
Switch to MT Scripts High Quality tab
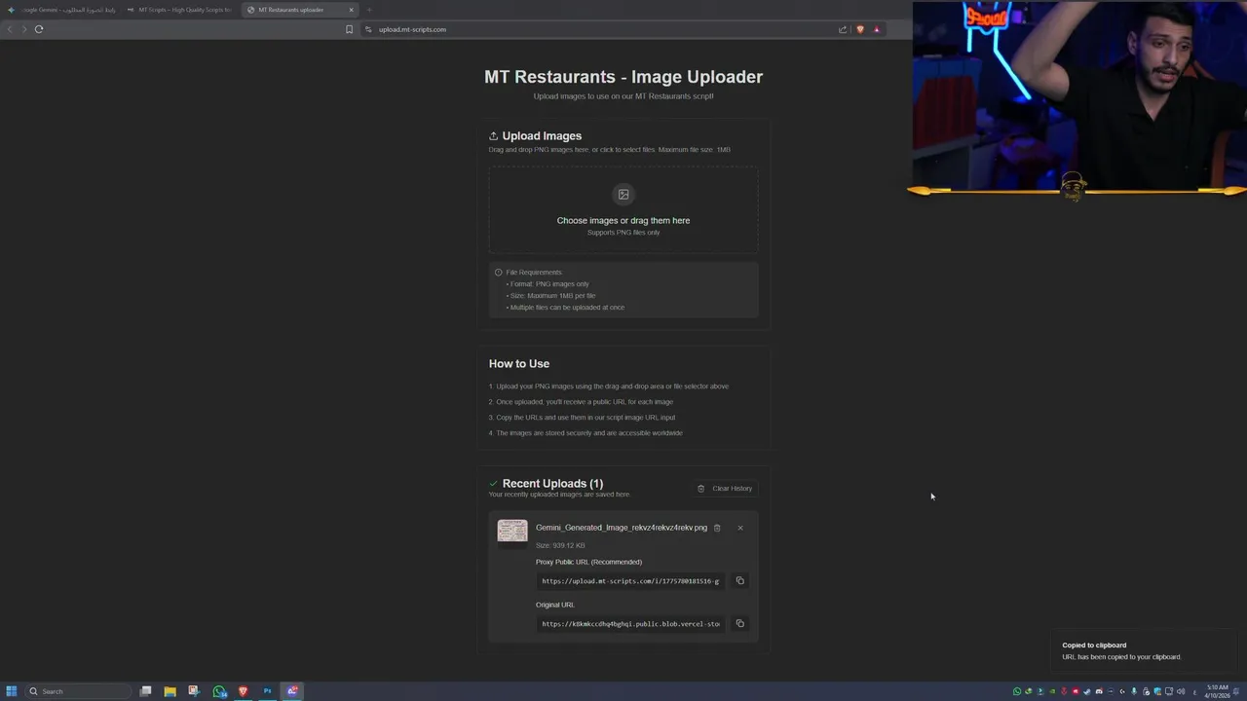(179, 10)
